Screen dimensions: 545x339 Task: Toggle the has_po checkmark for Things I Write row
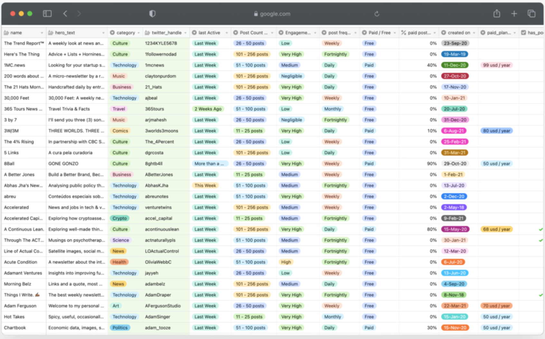click(x=541, y=295)
